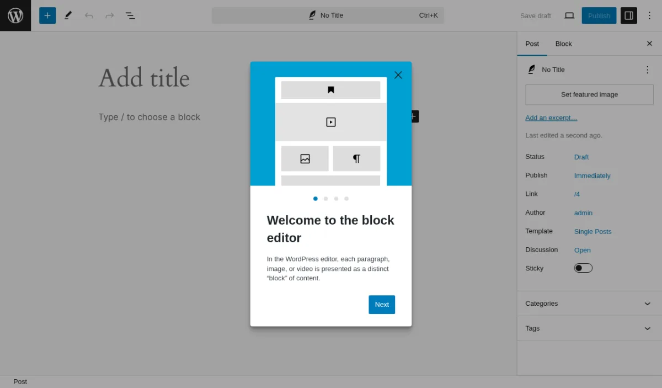Toggle the Settings sidebar icon
This screenshot has height=388, width=662.
click(629, 15)
